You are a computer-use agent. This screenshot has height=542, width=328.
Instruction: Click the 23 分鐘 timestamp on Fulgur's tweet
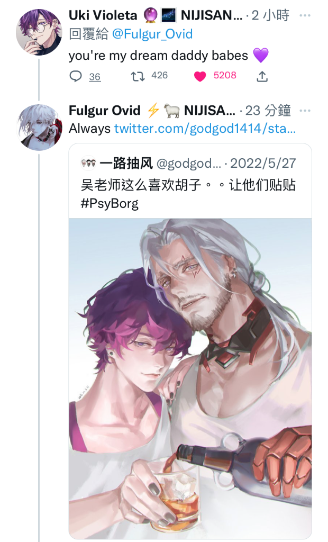click(268, 111)
